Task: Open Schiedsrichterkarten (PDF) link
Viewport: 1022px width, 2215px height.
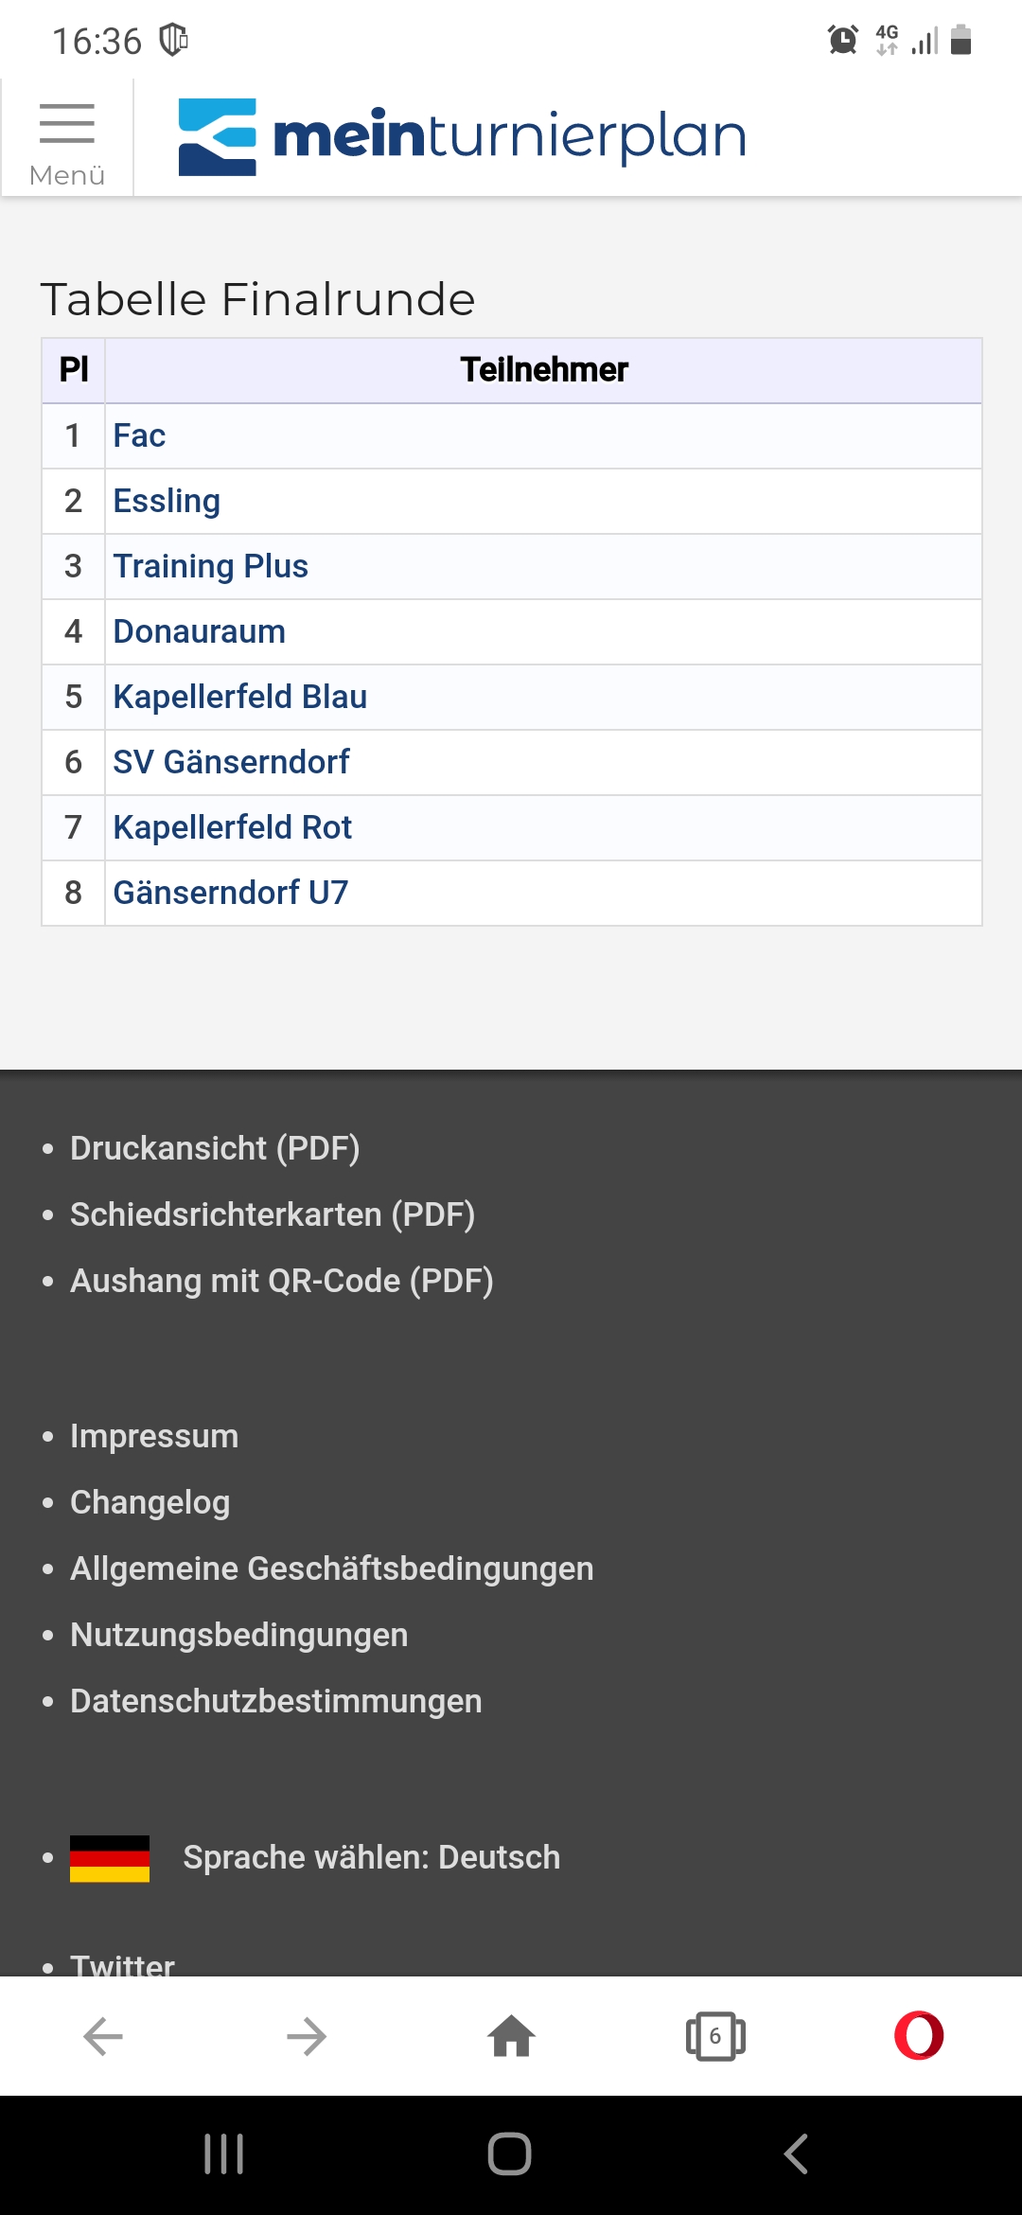Action: 273,1214
